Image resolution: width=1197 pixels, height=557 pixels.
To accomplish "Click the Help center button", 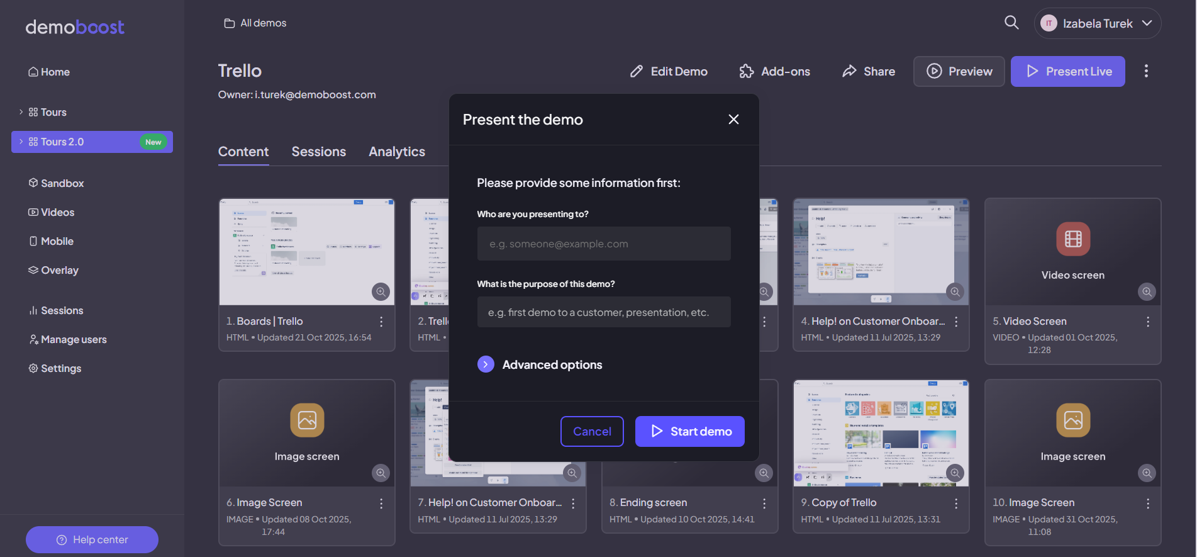I will pos(92,539).
